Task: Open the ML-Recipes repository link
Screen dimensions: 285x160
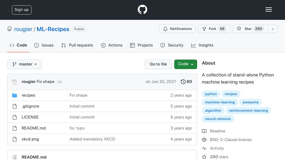Action: (x=53, y=29)
